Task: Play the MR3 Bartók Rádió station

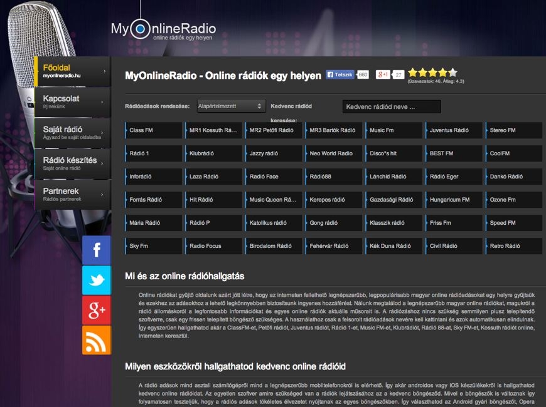Action: 334,130
